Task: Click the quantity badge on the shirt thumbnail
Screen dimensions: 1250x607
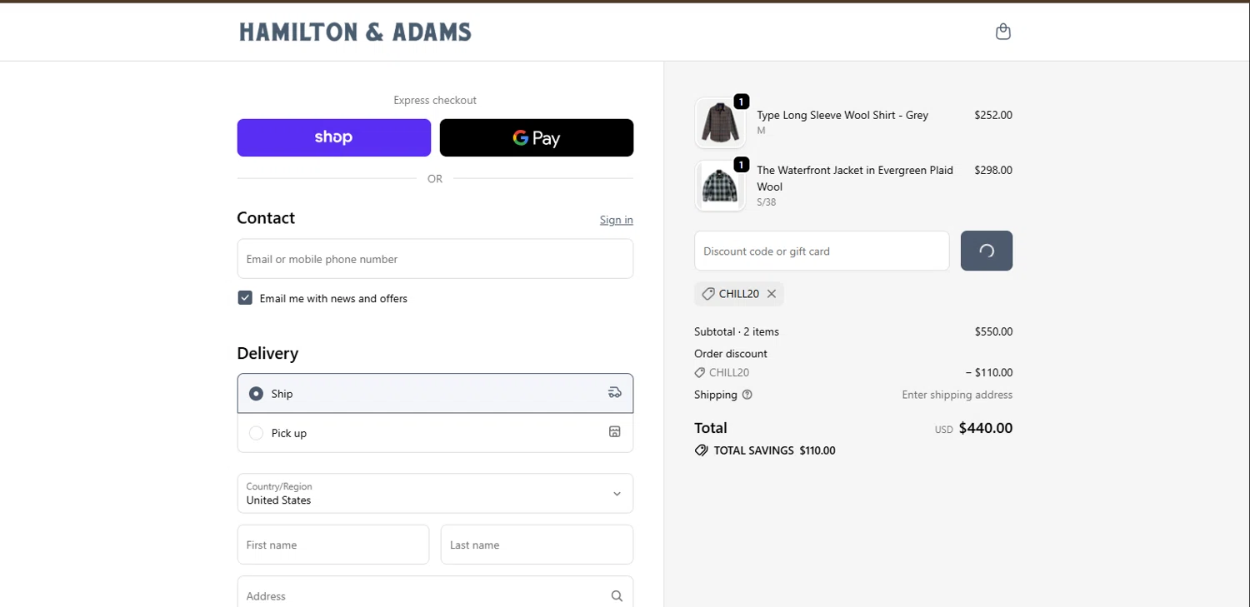Action: (741, 102)
